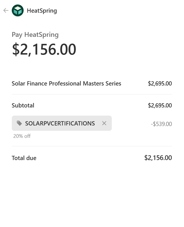Click the HeatSpring merchant name in header
The width and height of the screenshot is (184, 227).
(42, 11)
